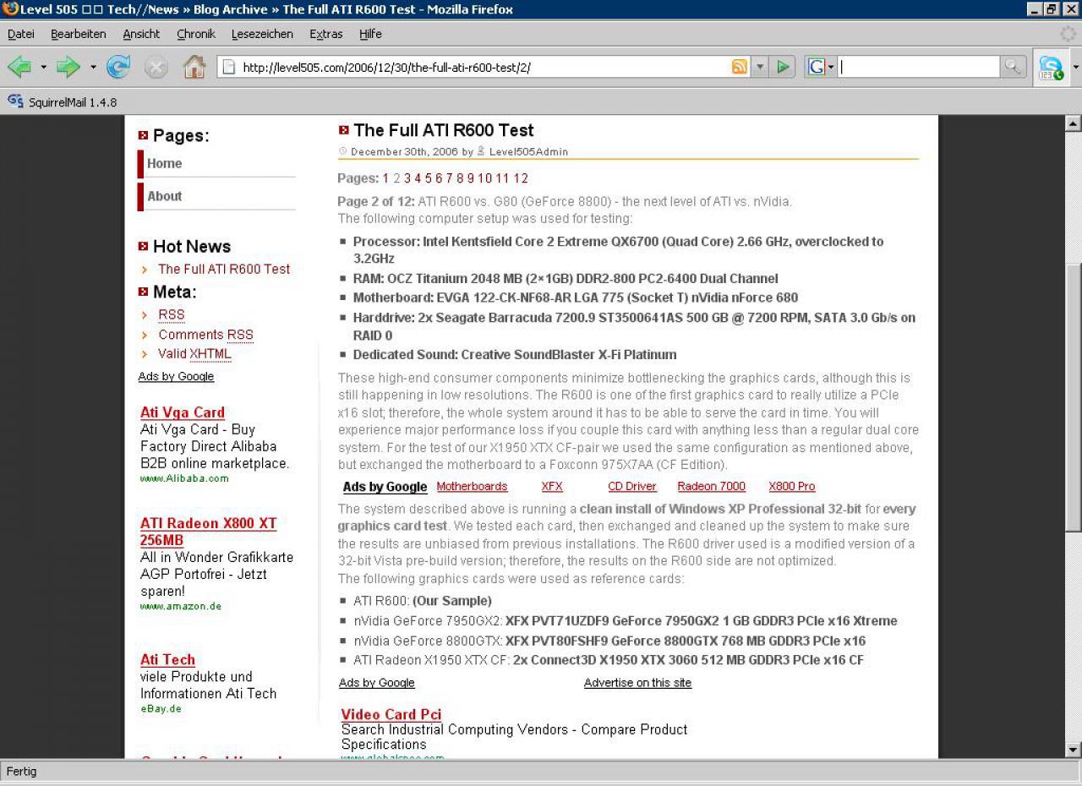Open the SquirrelMail 1.4.8 bookmark
This screenshot has width=1082, height=786.
pos(62,102)
